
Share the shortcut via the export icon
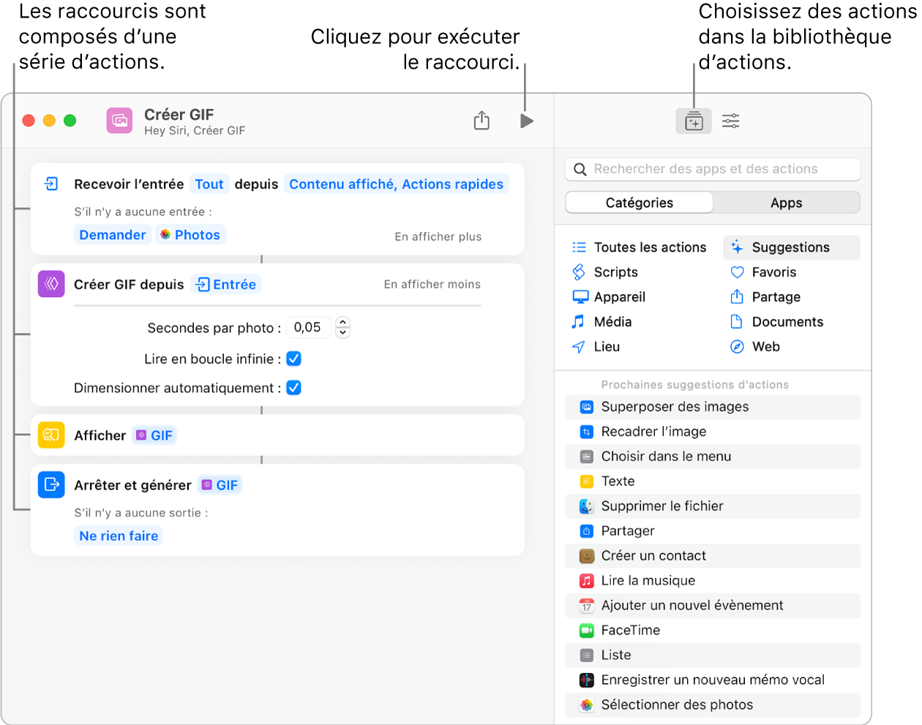click(x=481, y=120)
